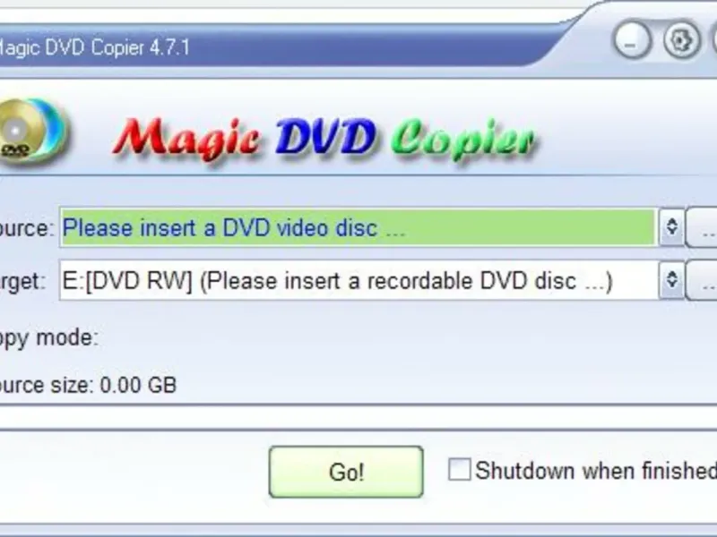Enable Shutdown when finished checkbox

click(459, 469)
